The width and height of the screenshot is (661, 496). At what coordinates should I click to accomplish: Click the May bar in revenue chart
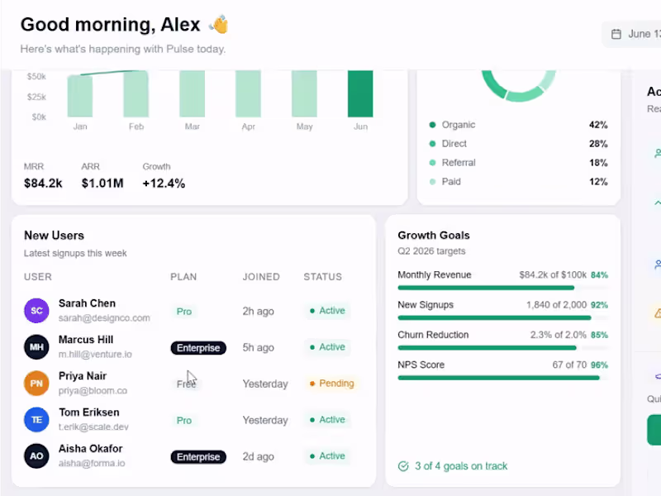click(x=304, y=93)
